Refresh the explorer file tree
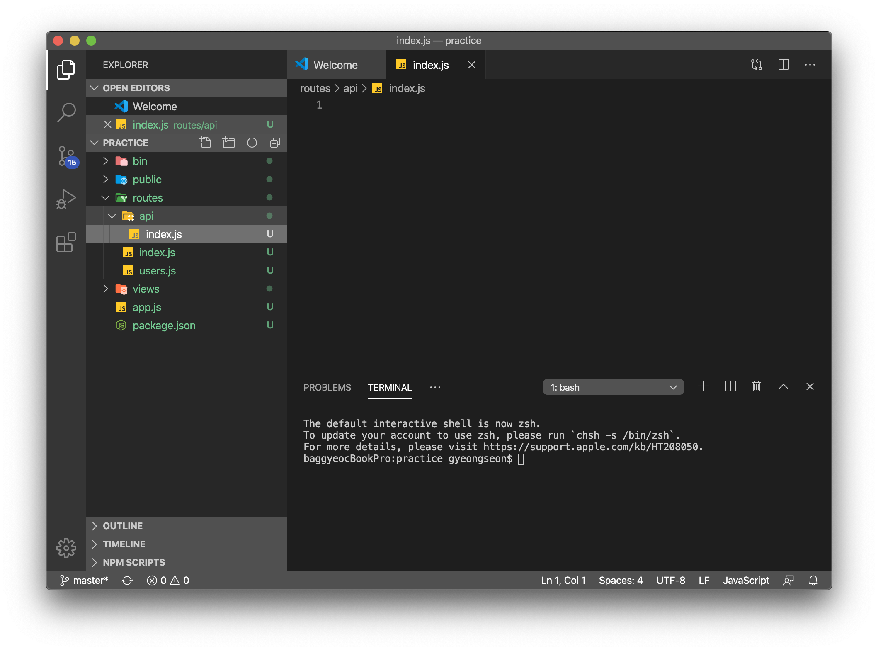 pyautogui.click(x=252, y=143)
